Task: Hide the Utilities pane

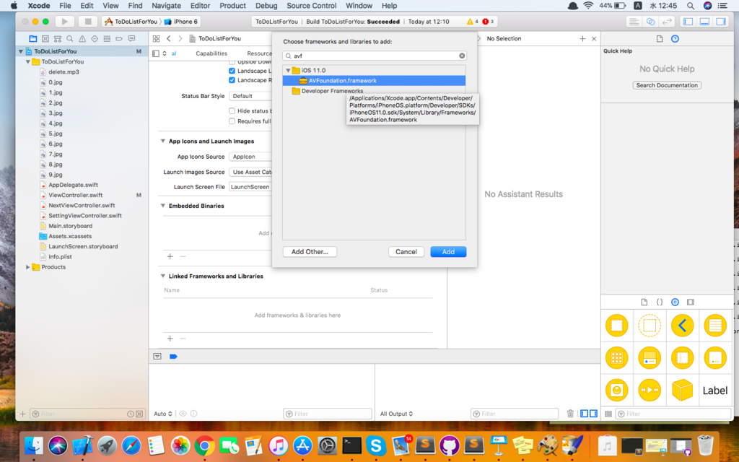Action: [x=721, y=22]
